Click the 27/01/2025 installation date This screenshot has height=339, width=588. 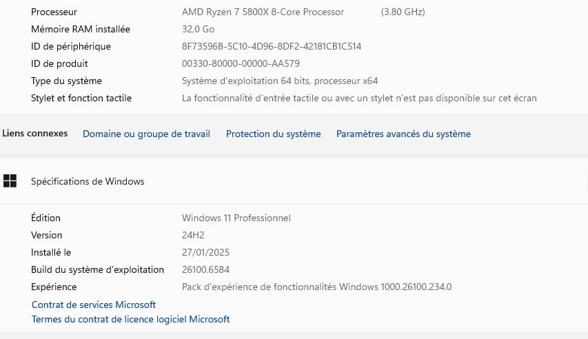(x=205, y=252)
